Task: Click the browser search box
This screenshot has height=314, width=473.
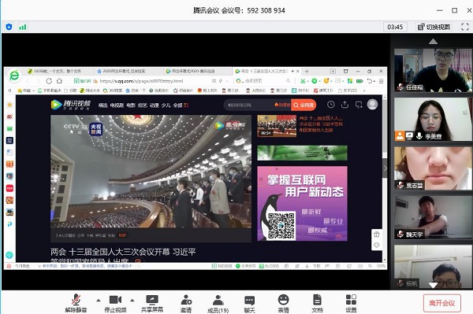Action: point(263,81)
